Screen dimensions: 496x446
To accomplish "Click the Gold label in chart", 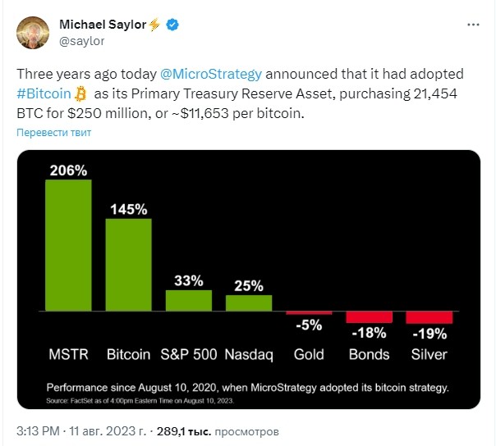I will (309, 354).
